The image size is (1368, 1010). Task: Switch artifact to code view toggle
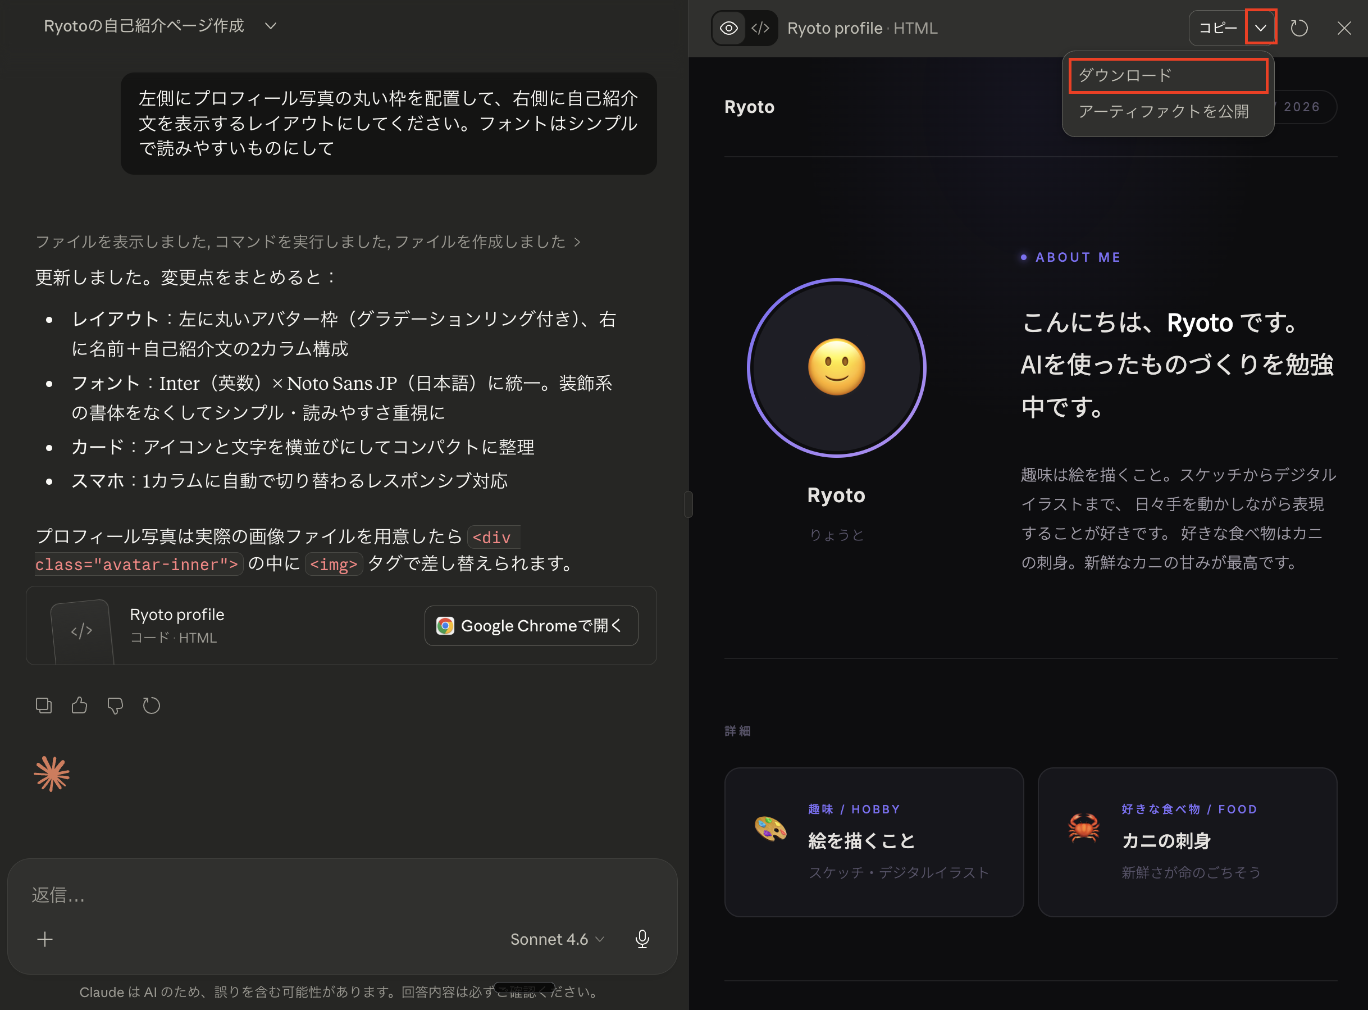[x=760, y=28]
